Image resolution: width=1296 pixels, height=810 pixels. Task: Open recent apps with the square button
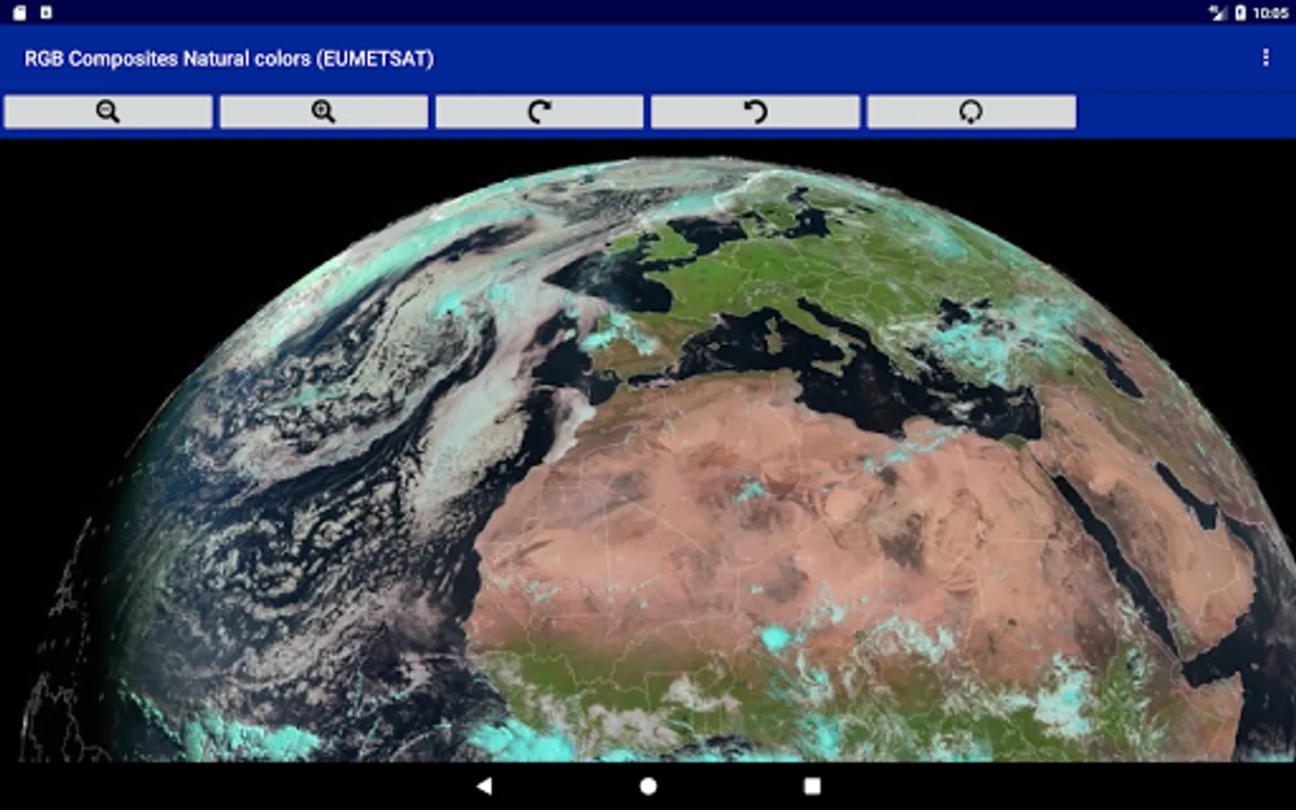(x=812, y=786)
